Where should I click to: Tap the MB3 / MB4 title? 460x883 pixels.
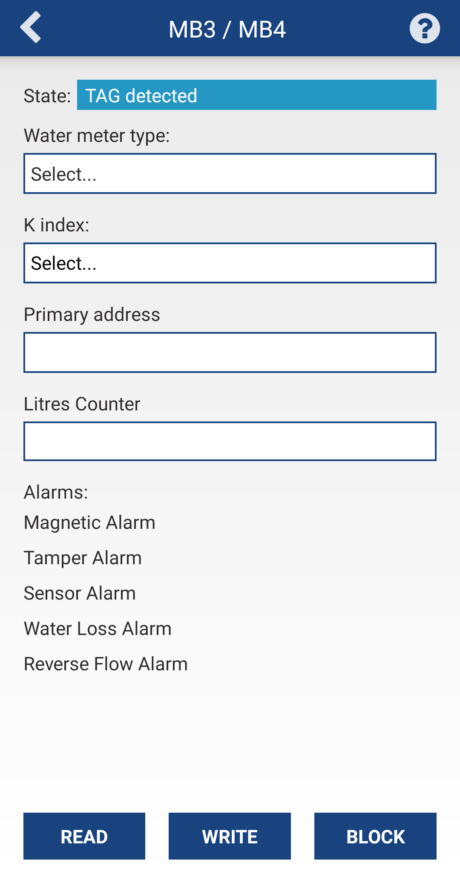227,29
